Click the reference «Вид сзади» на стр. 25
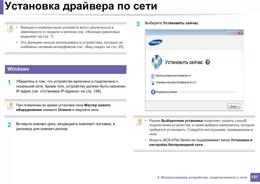The image size is (260, 184). point(104,47)
